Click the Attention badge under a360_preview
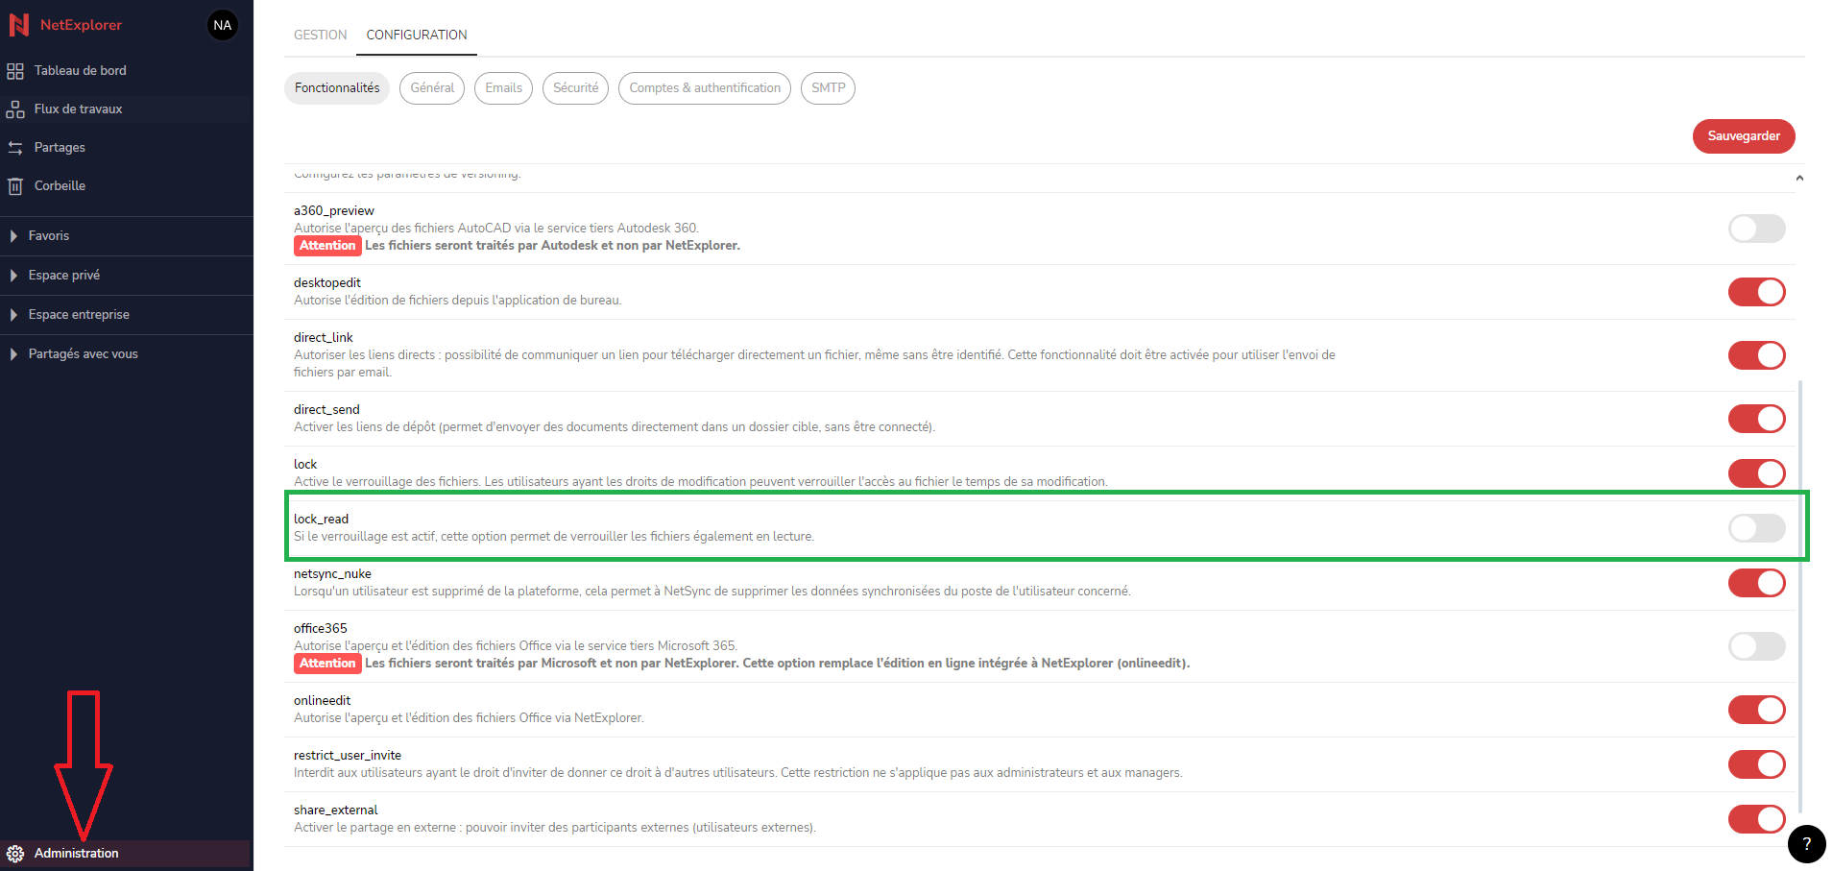 pyautogui.click(x=327, y=246)
